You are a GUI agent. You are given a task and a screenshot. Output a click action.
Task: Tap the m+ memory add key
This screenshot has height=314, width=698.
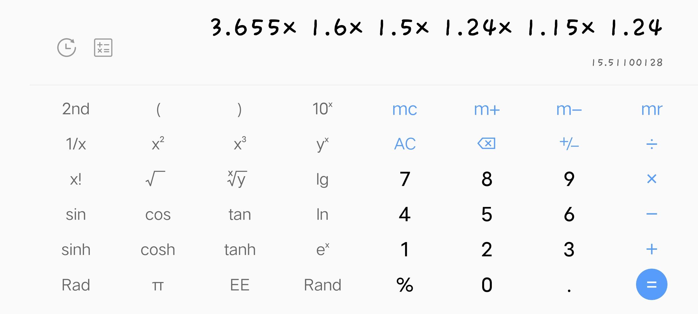[x=487, y=110]
